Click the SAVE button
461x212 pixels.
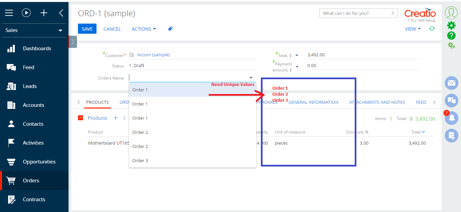point(87,29)
